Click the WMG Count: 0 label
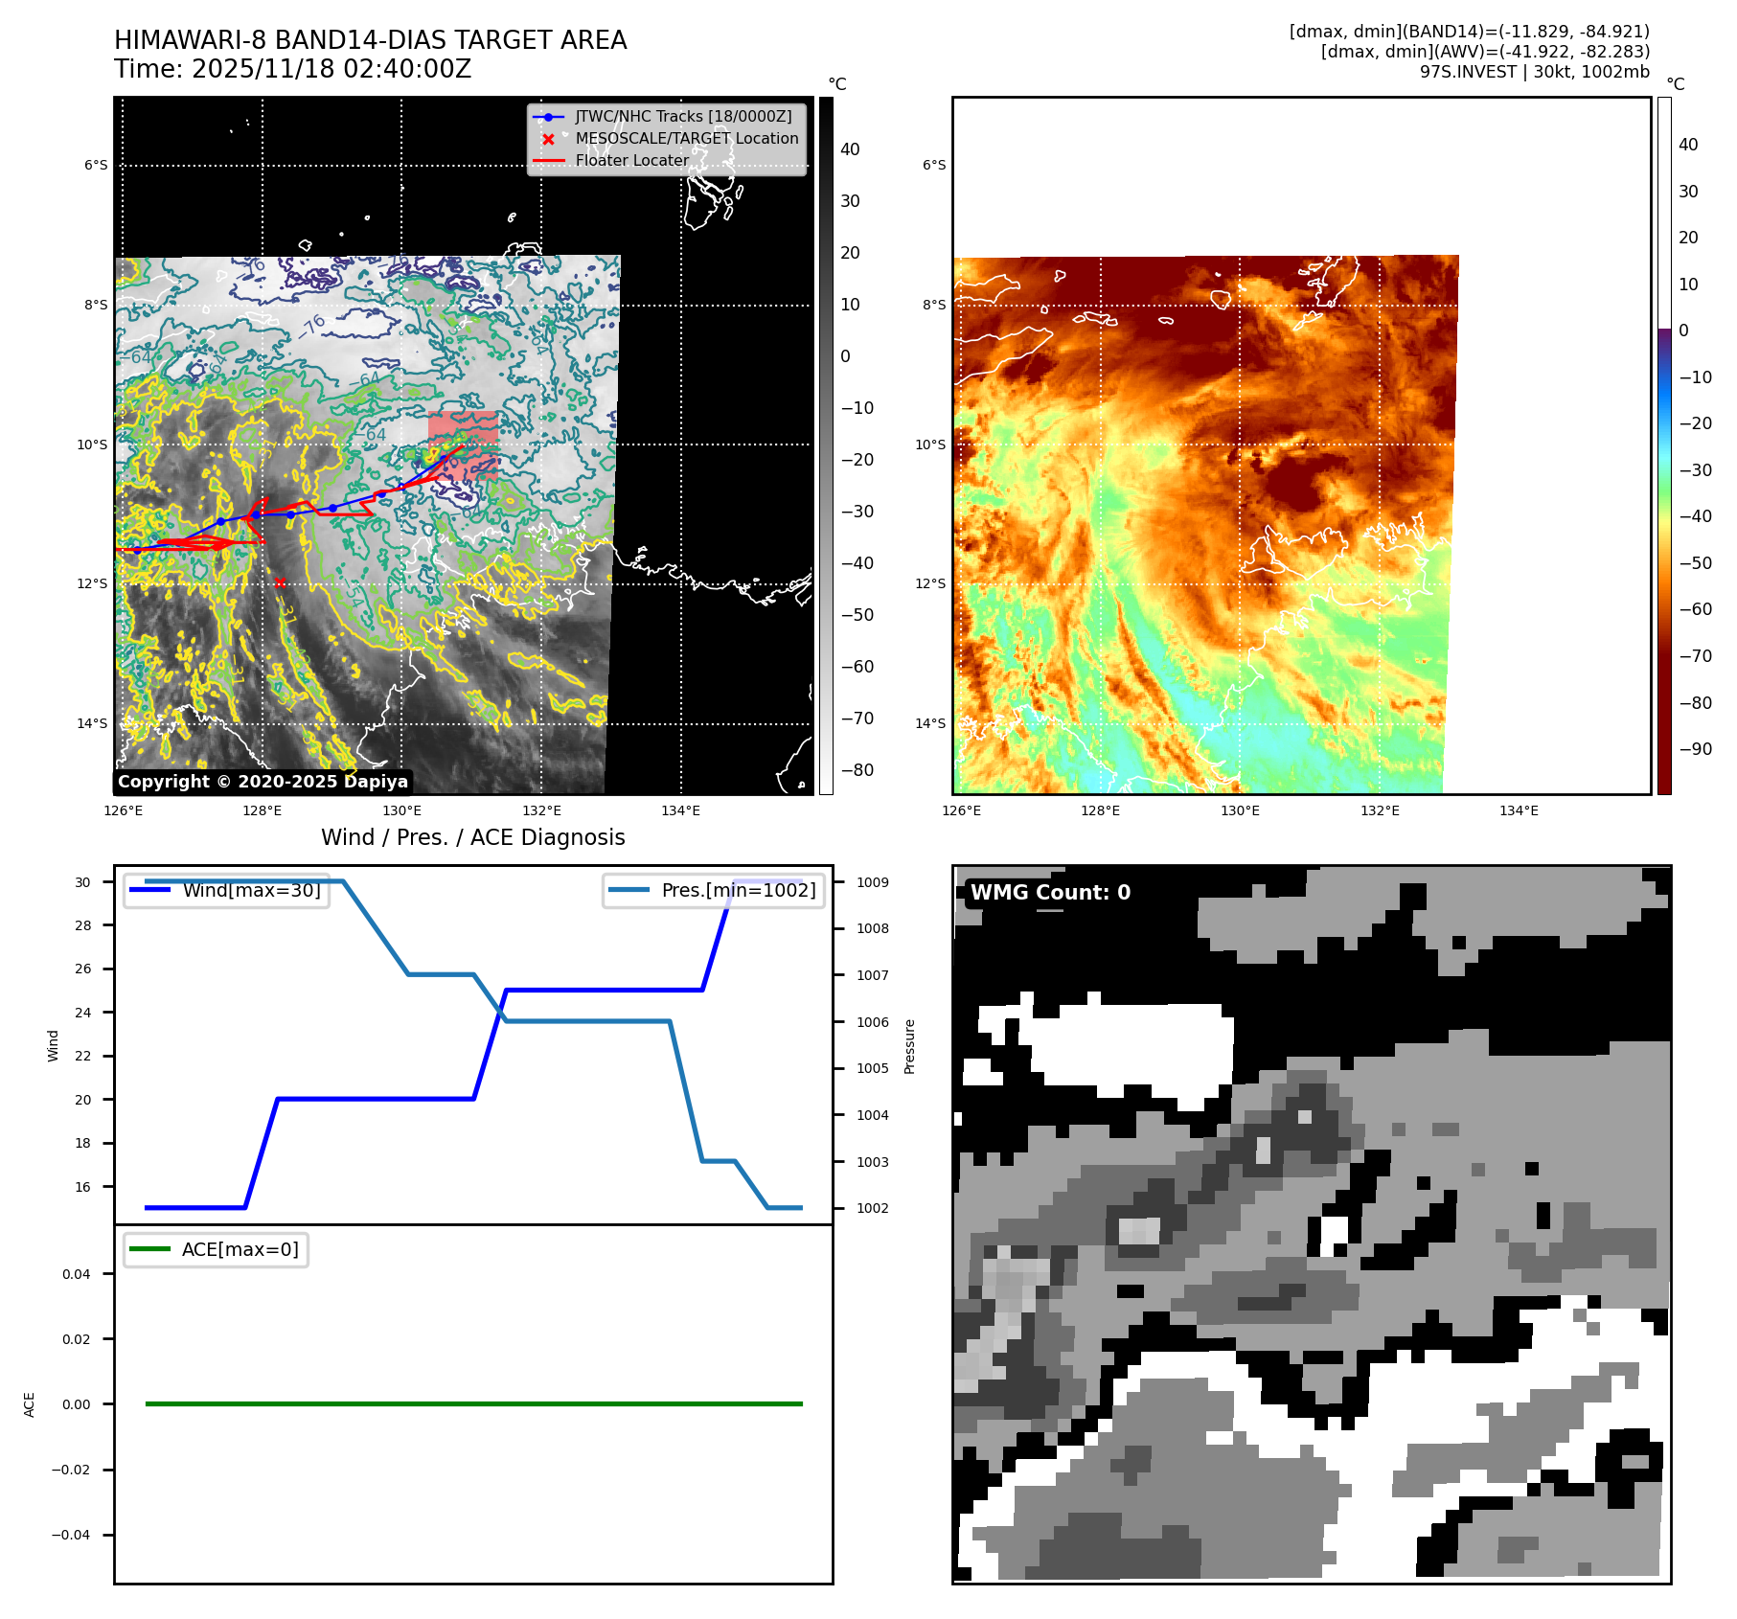 [x=1050, y=893]
